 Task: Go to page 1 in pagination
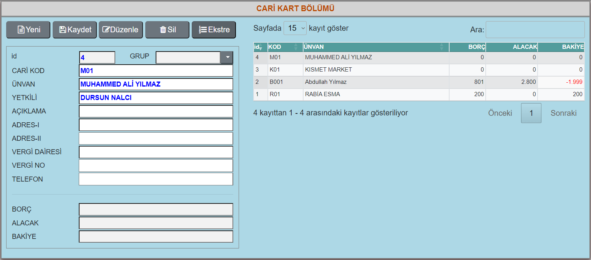click(531, 113)
